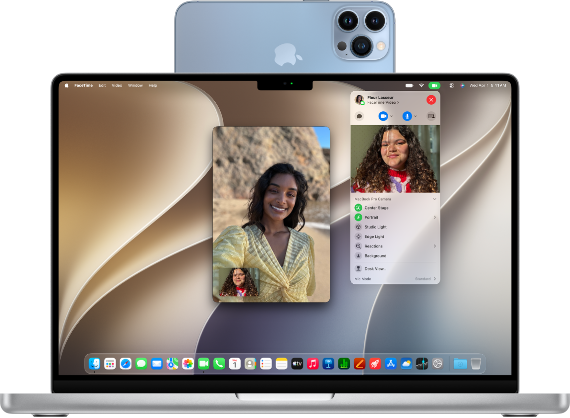Image resolution: width=570 pixels, height=418 pixels.
Task: Open Trash in the Dock
Action: [476, 364]
